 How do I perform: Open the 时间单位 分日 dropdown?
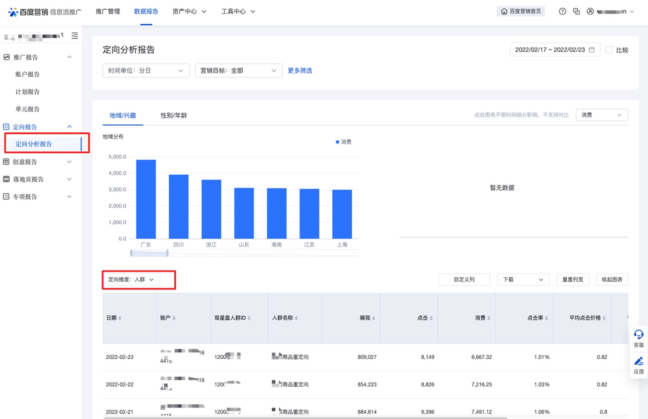tap(146, 71)
